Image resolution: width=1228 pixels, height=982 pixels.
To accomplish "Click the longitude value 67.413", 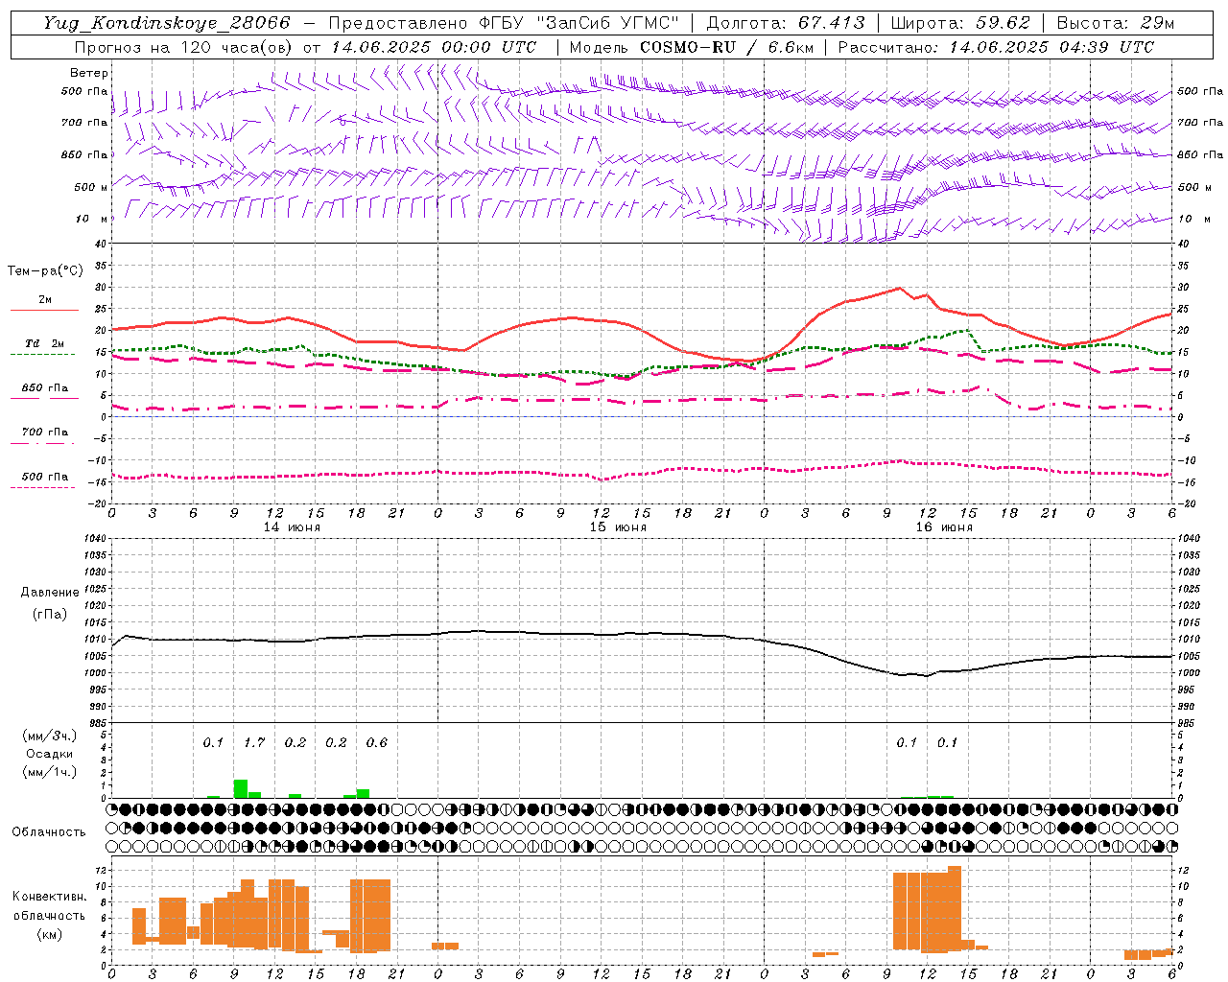I will 832,23.
